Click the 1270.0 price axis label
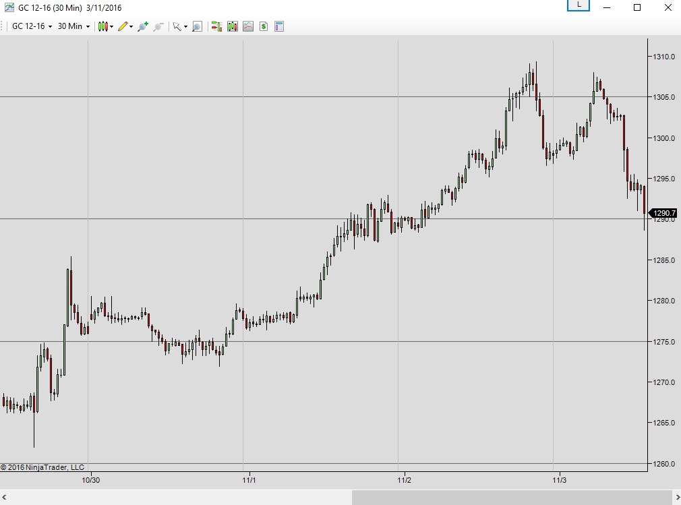This screenshot has width=681, height=505. [664, 382]
